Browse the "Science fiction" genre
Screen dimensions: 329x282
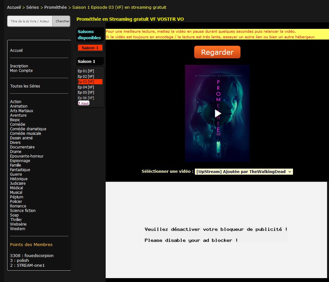pyautogui.click(x=22, y=210)
